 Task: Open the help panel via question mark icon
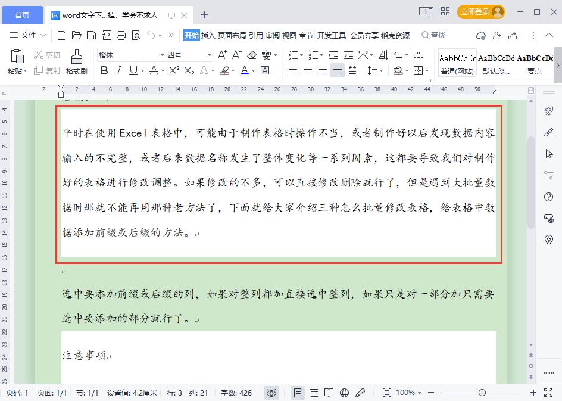[549, 197]
